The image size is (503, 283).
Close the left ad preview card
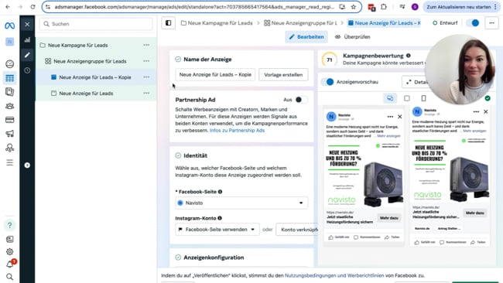(x=400, y=117)
